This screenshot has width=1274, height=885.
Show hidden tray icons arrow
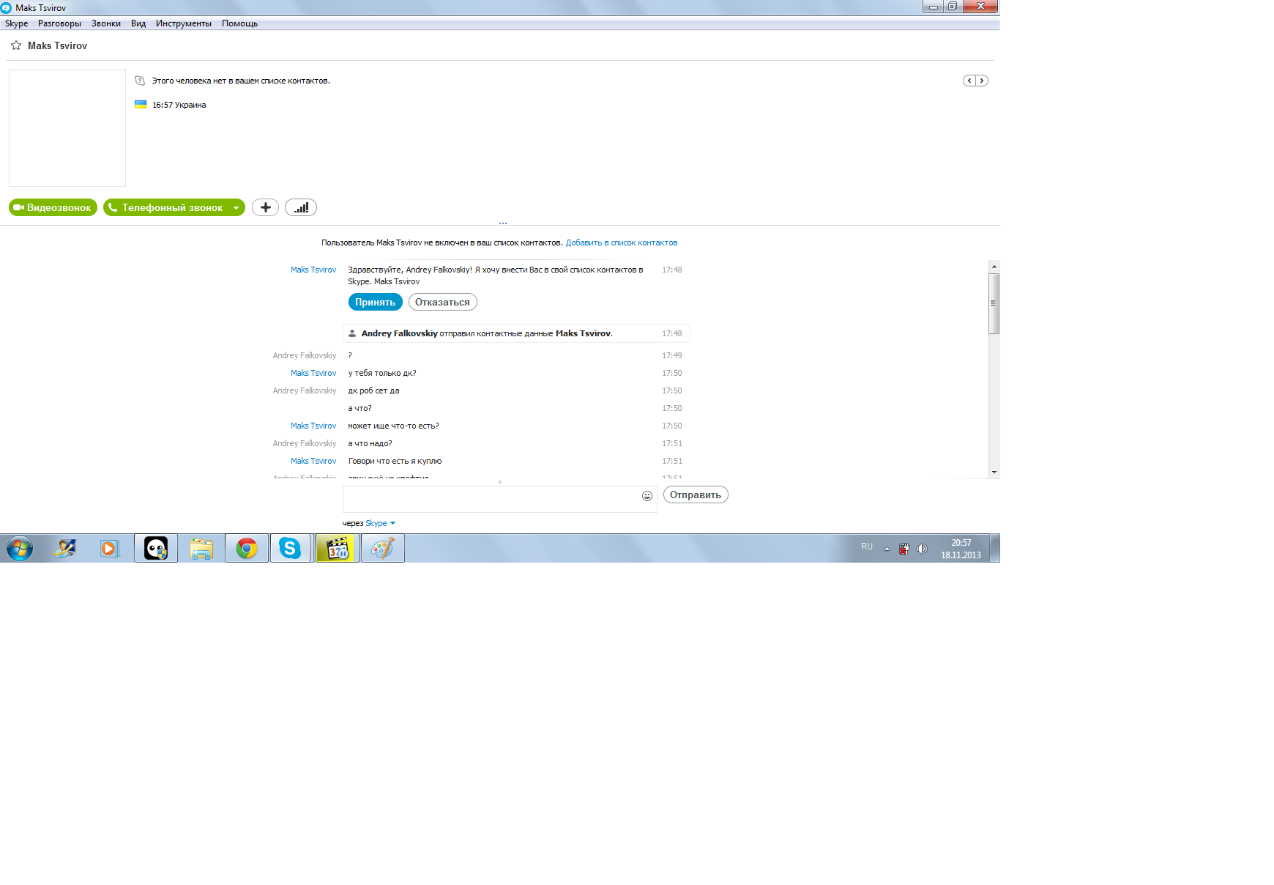click(x=887, y=549)
